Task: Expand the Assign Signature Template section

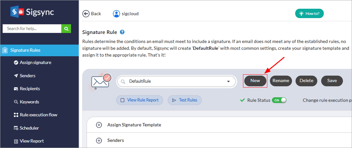Action: pos(99,125)
